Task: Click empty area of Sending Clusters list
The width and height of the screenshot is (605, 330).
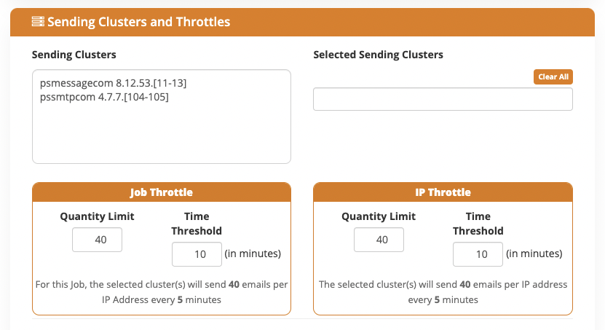Action: click(x=162, y=133)
